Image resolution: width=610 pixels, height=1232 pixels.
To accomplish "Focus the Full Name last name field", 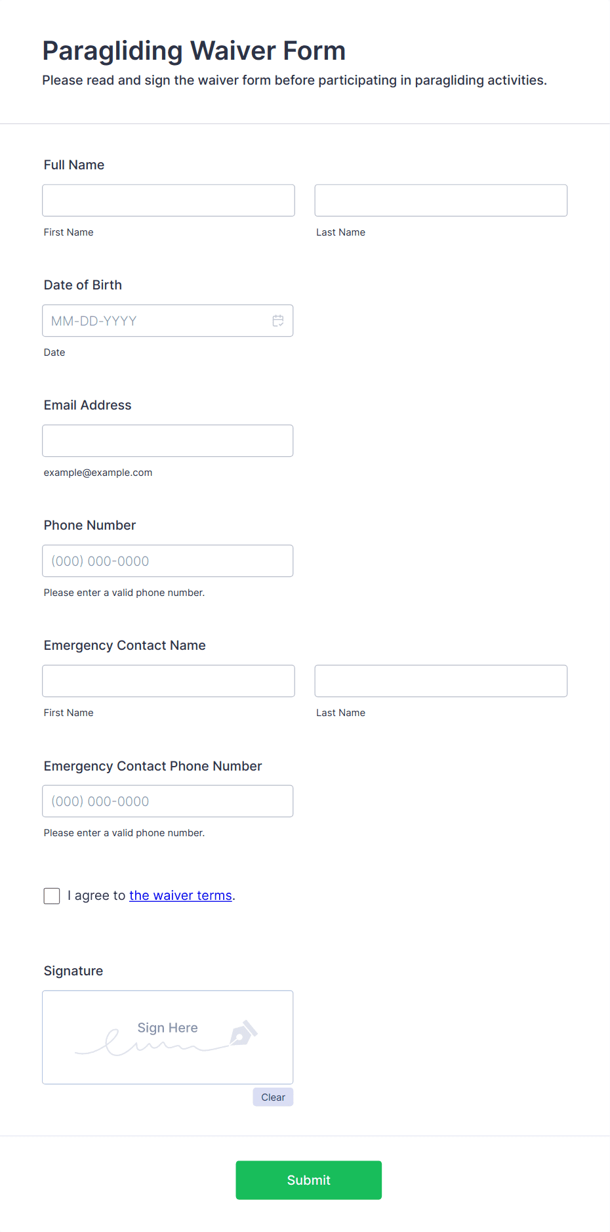I will (x=441, y=200).
